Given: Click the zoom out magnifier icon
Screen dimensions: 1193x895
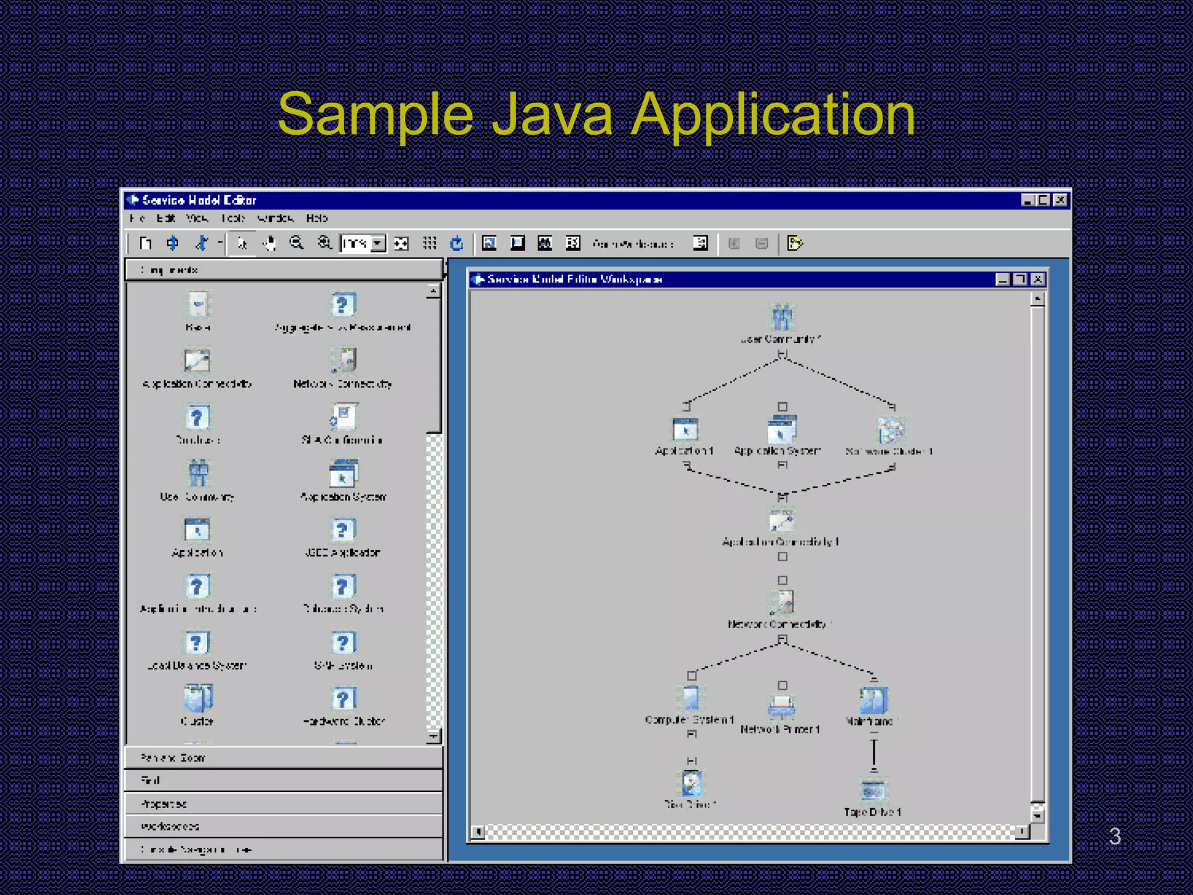Looking at the screenshot, I should click(297, 243).
